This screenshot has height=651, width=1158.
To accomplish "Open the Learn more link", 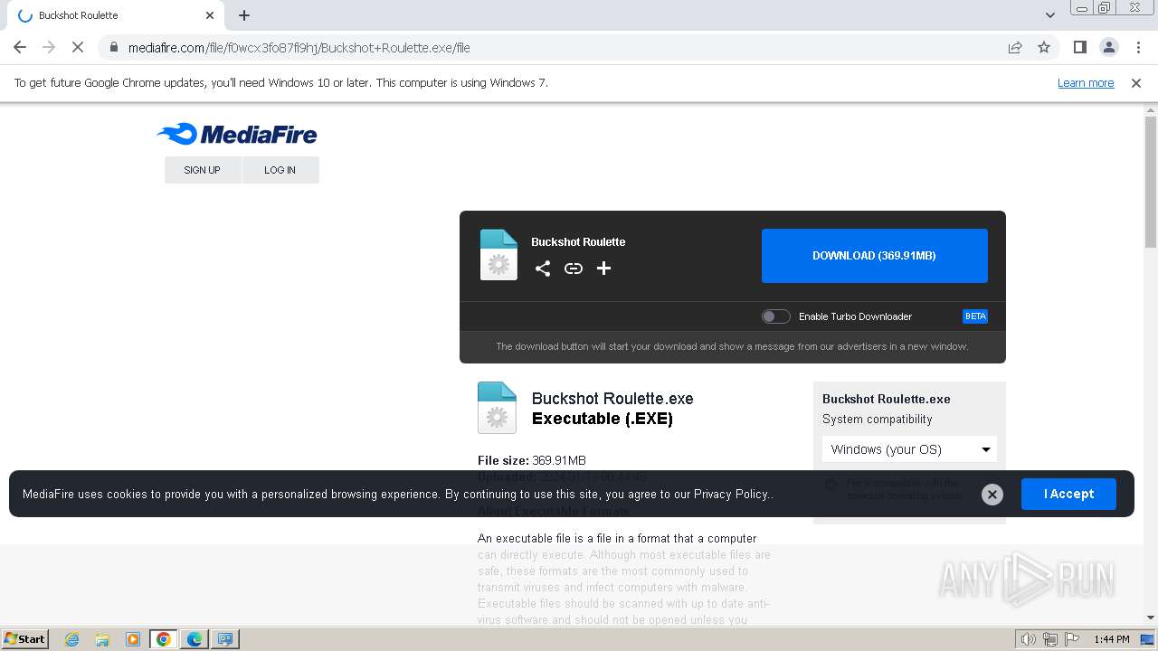I will pyautogui.click(x=1086, y=83).
